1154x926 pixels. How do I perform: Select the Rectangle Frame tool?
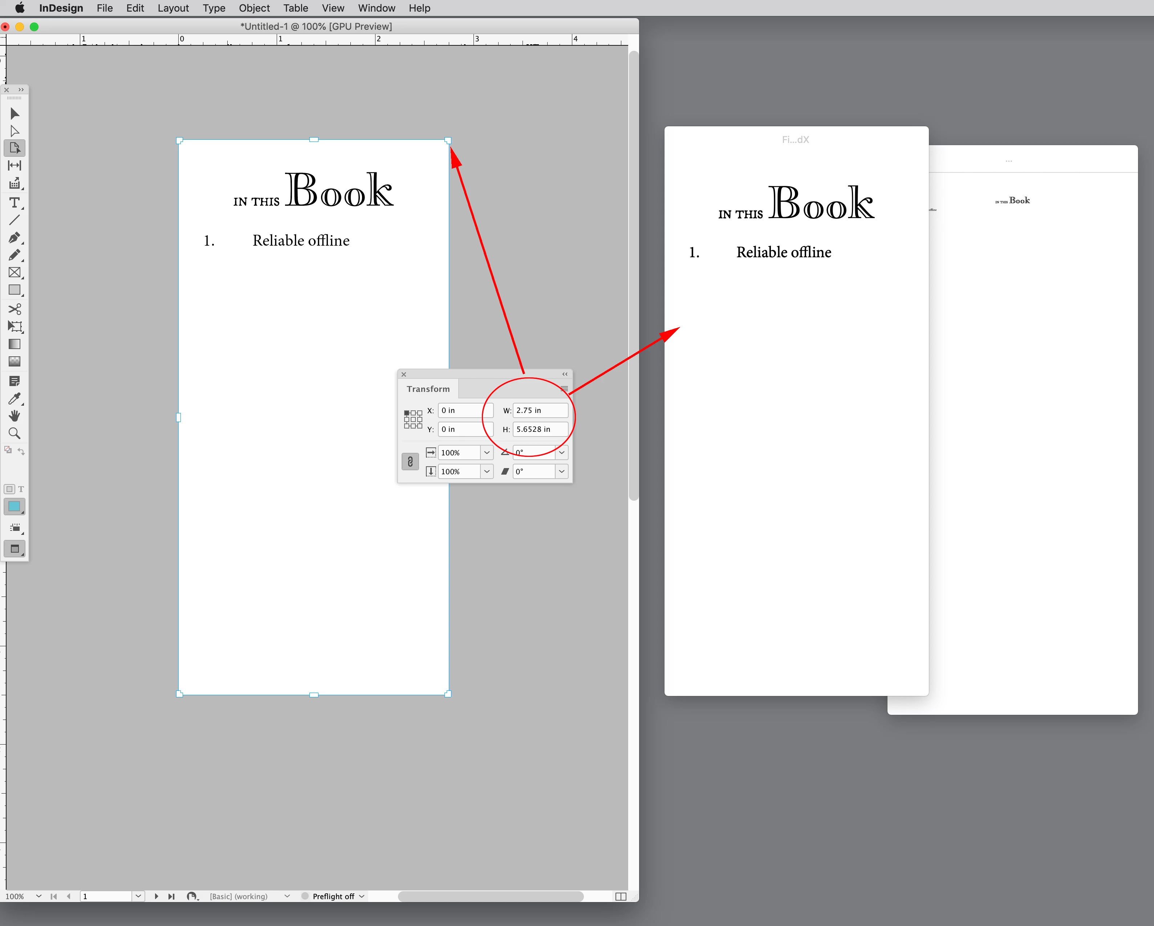(x=15, y=272)
